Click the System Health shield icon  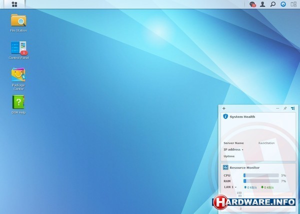pos(225,116)
